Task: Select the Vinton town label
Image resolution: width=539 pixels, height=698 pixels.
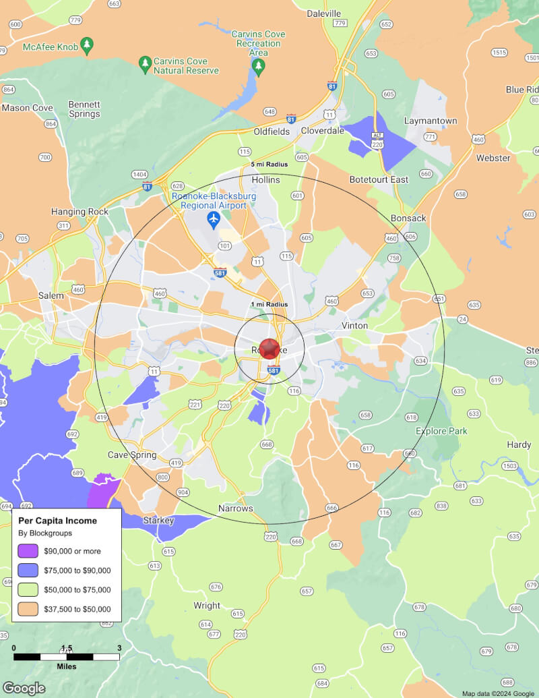Action: (354, 325)
